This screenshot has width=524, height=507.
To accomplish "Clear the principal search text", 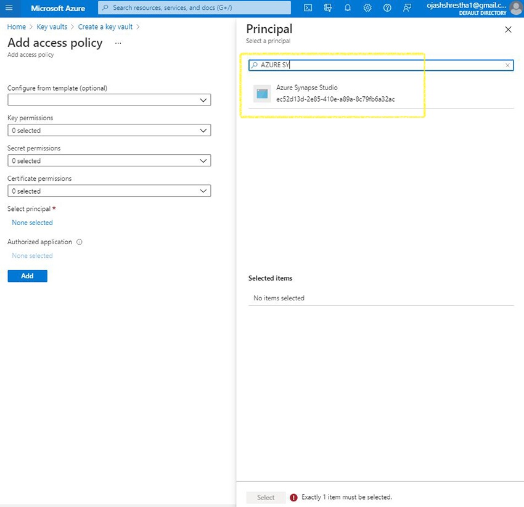I will point(507,65).
